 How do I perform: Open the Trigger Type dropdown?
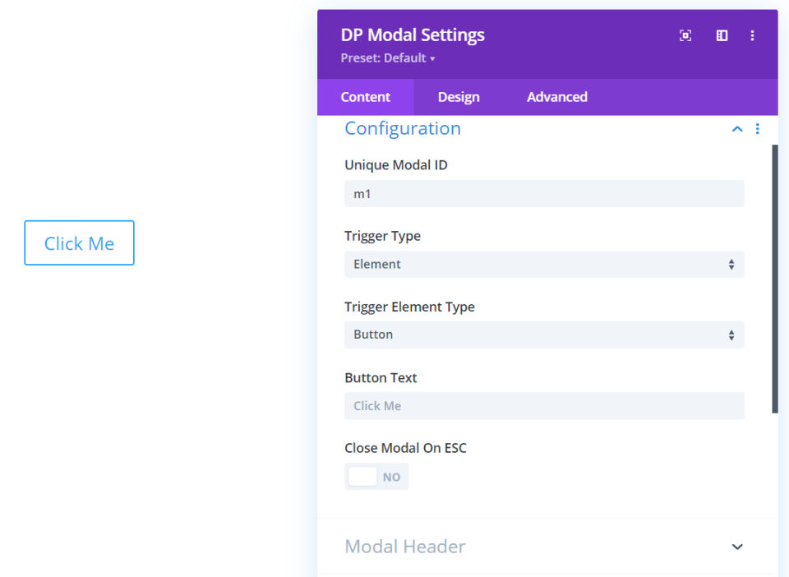click(x=544, y=265)
